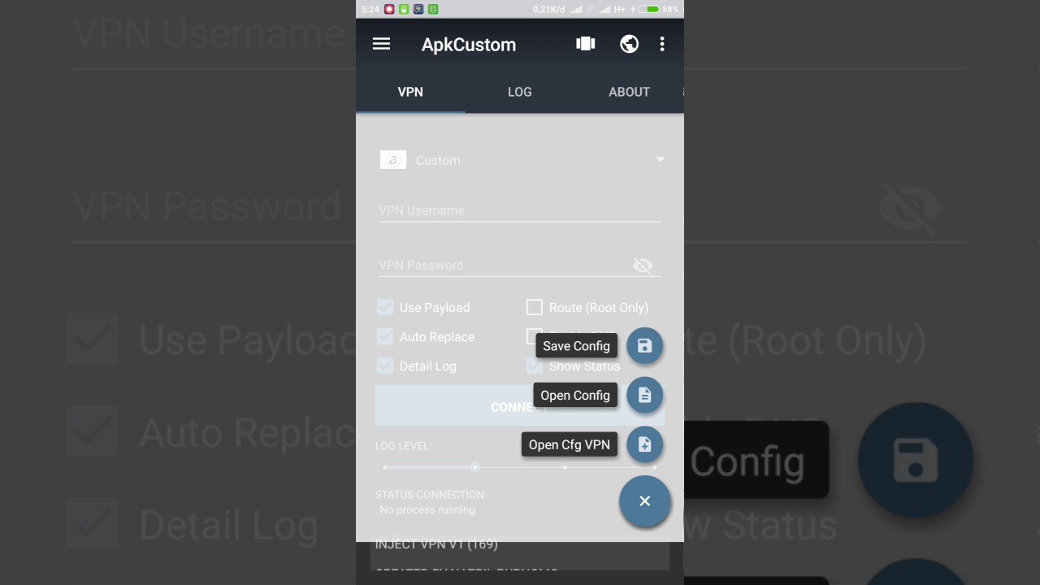
Task: Tap the 'INJECT VPN V1 (169)' log line
Action: (x=436, y=544)
